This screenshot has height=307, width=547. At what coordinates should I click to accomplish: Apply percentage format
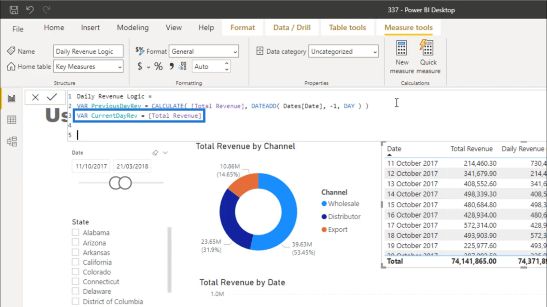click(x=158, y=67)
